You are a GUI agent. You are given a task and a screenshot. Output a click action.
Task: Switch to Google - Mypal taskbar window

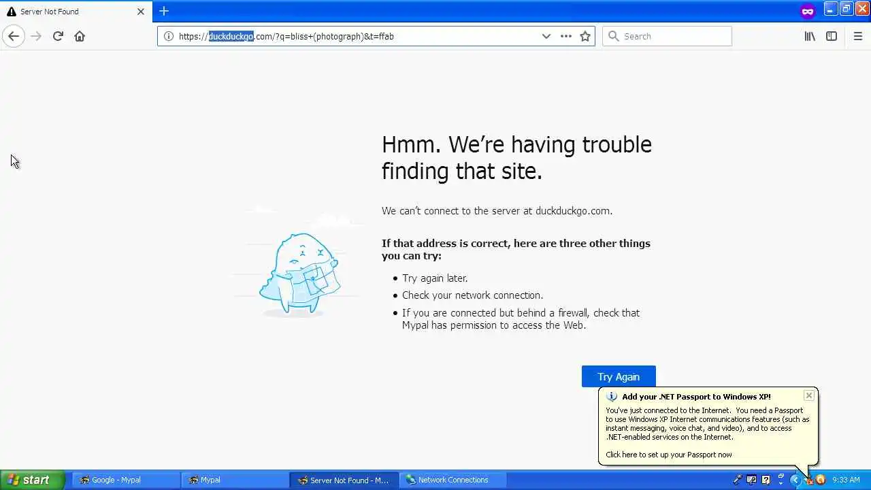[127, 480]
